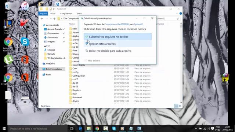Image resolution: width=235 pixels, height=132 pixels.
Task: Switch to large icons view in status bar
Action: click(x=180, y=106)
